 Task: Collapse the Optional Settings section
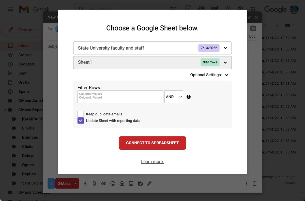click(x=209, y=75)
